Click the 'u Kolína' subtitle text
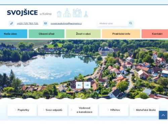The image size is (168, 126). point(46,14)
